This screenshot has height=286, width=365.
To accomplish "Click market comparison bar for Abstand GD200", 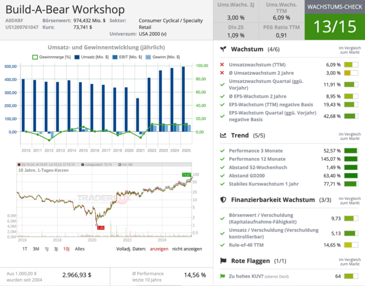I will [351, 176].
